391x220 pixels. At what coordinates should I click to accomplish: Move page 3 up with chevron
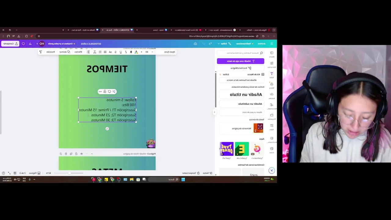[x=92, y=154]
